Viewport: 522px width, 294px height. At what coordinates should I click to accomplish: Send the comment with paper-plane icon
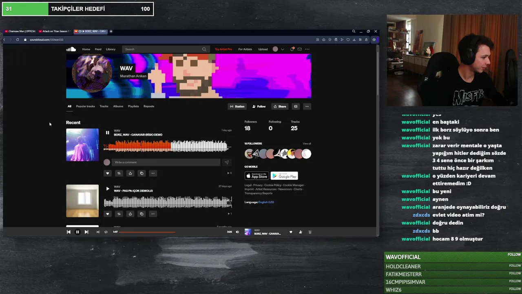[x=226, y=162]
